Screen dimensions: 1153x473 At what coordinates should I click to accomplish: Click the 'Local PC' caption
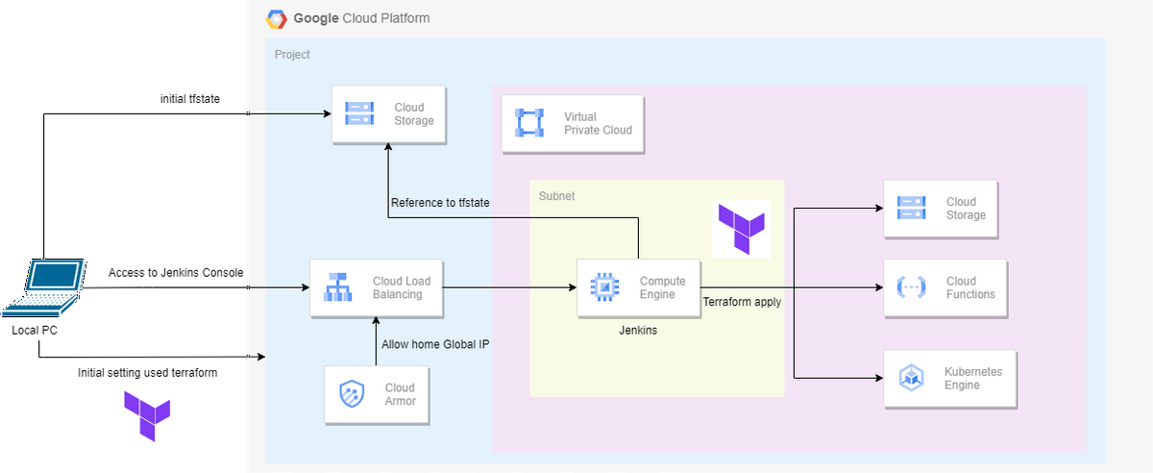point(36,332)
